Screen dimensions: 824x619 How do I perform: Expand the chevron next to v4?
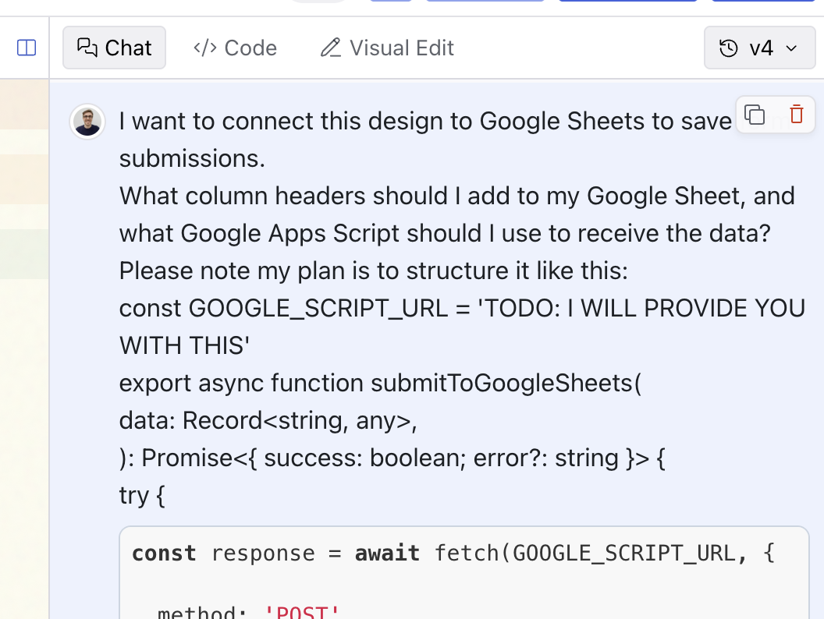pos(791,48)
